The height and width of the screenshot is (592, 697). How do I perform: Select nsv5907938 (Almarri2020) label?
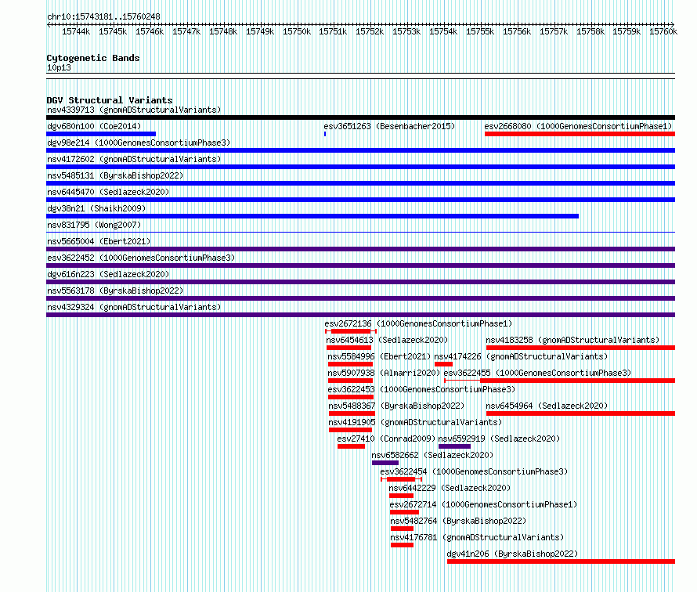(384, 373)
